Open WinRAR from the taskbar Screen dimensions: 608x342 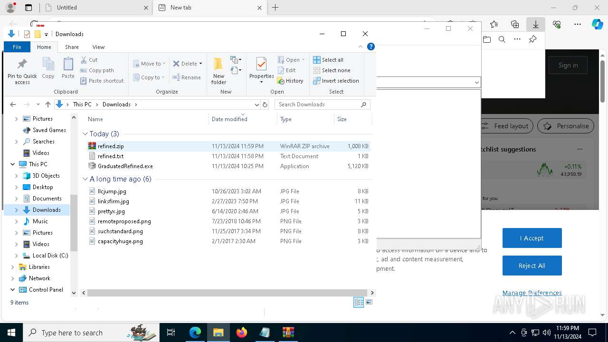pos(288,332)
